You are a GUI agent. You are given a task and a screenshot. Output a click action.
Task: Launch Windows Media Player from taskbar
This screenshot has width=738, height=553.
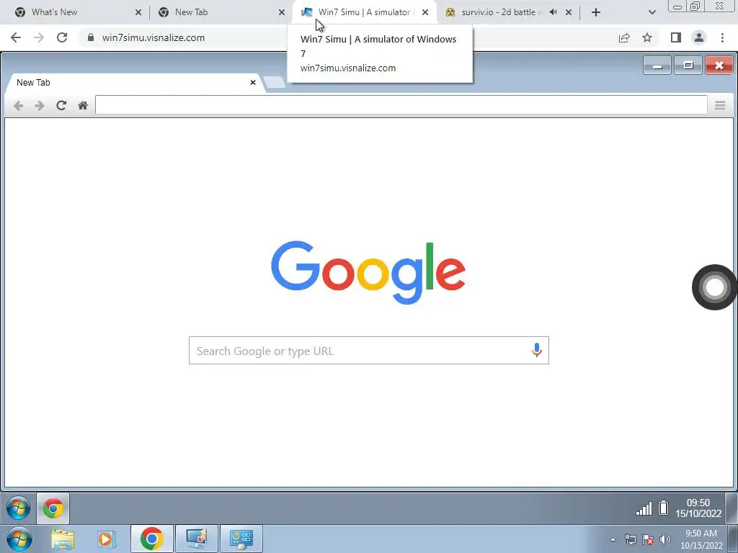(107, 539)
